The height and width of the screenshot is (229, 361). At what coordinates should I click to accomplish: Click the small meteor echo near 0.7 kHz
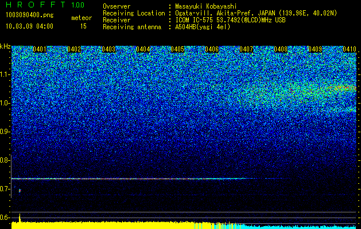(20, 191)
